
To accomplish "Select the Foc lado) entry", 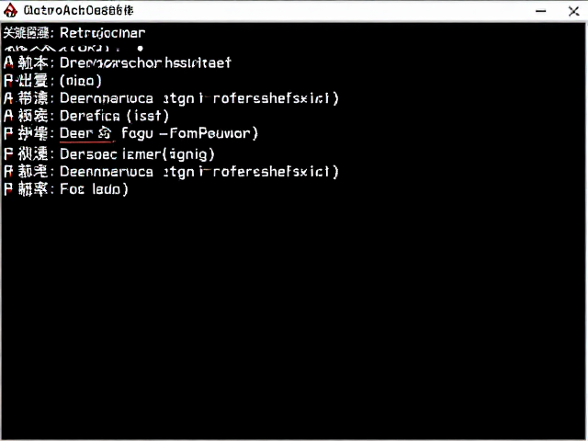I will pos(94,188).
